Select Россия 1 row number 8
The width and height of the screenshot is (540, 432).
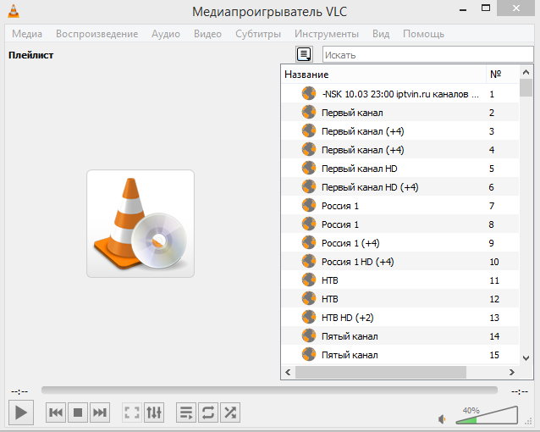tap(400, 224)
